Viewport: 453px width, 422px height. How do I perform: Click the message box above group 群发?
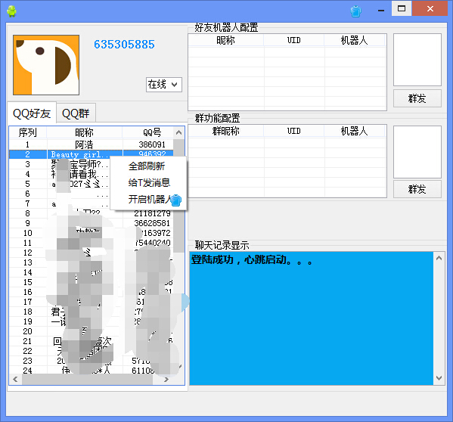pyautogui.click(x=417, y=152)
